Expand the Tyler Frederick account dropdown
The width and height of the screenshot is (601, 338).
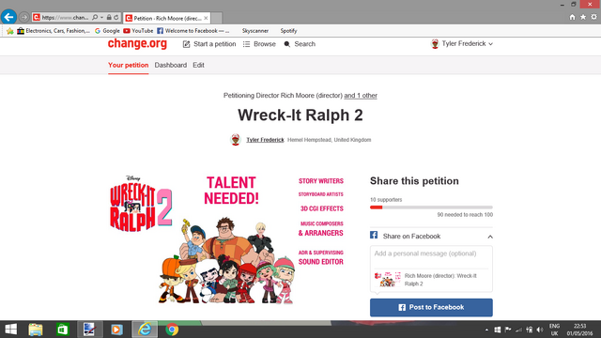click(x=467, y=44)
